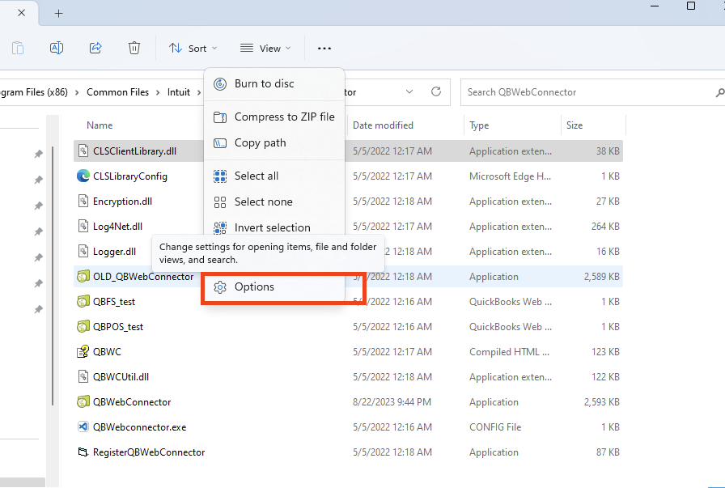The image size is (725, 488).
Task: Expand chevron after Program Files (x86) breadcrumb
Action: (76, 92)
